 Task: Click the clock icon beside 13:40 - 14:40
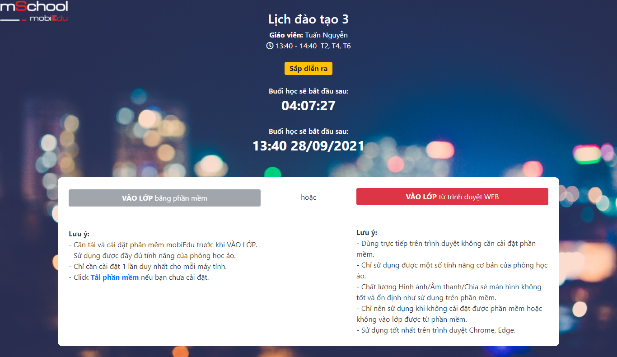click(270, 46)
